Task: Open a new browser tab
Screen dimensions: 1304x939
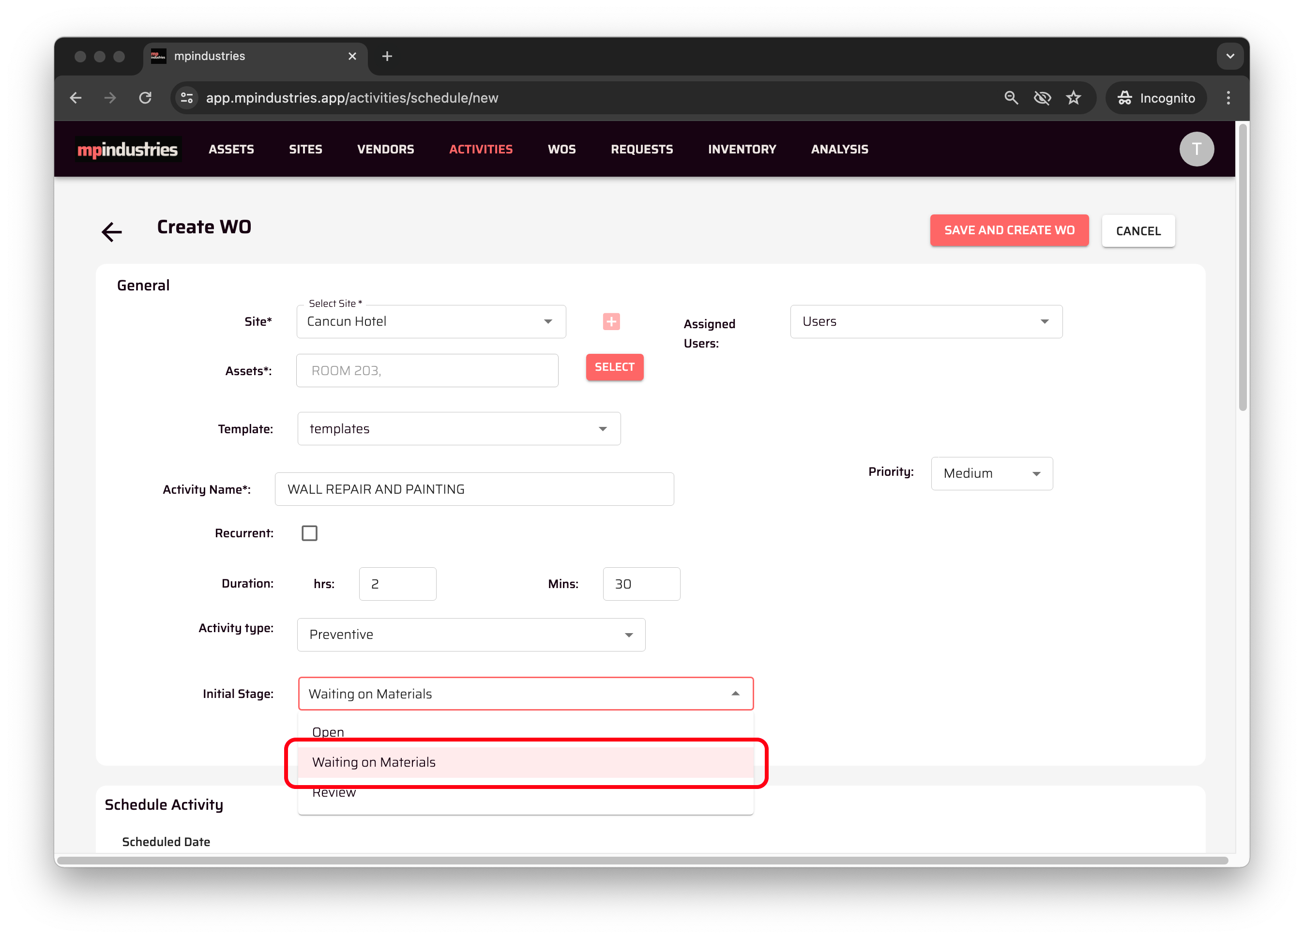Action: tap(387, 56)
